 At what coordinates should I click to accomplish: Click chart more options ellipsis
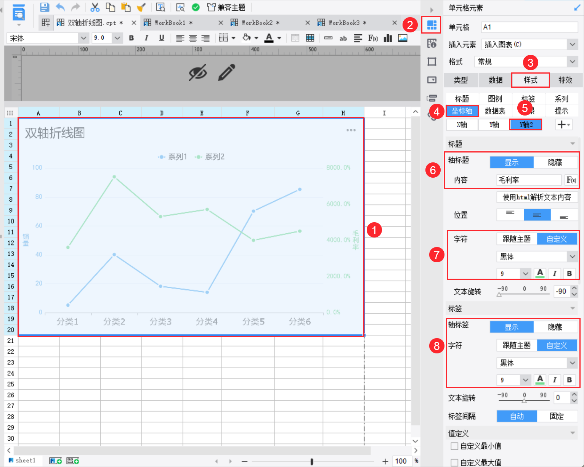click(351, 130)
